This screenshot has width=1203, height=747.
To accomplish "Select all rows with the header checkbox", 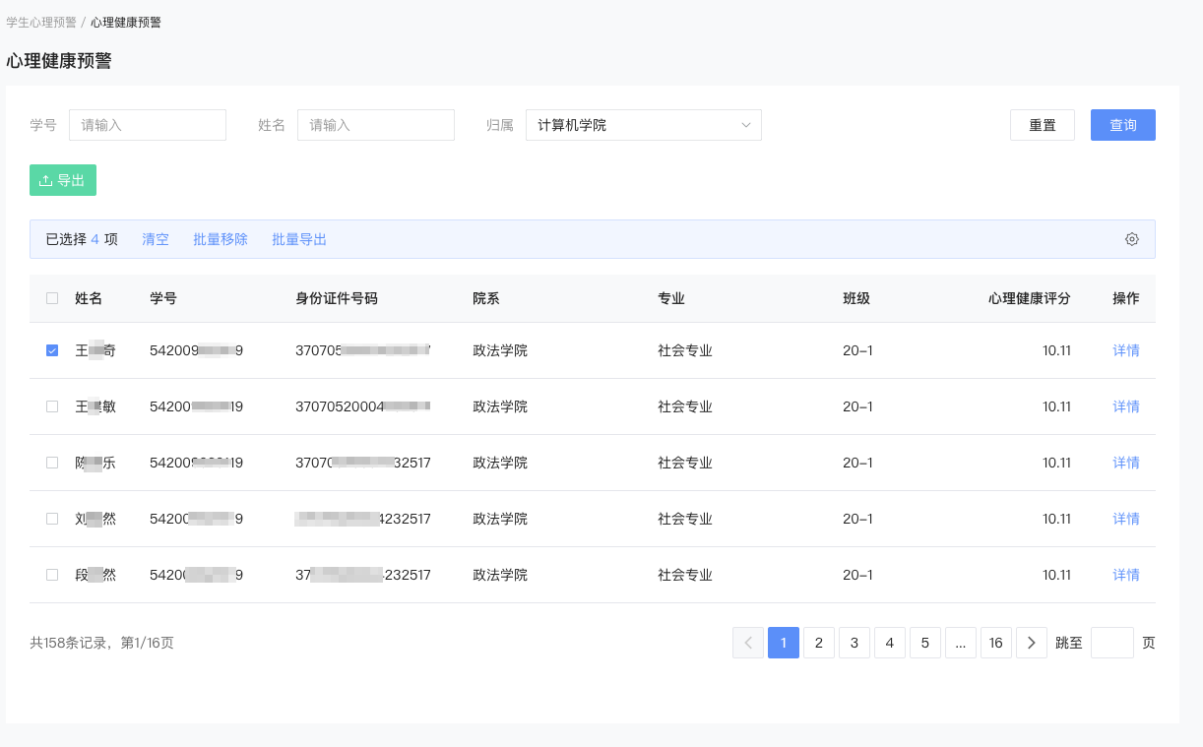I will [52, 297].
